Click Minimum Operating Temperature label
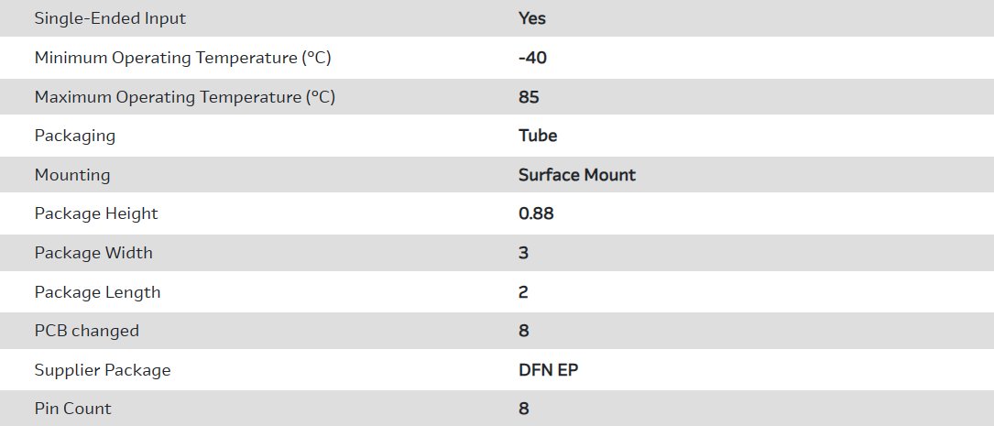994x426 pixels. pos(182,58)
